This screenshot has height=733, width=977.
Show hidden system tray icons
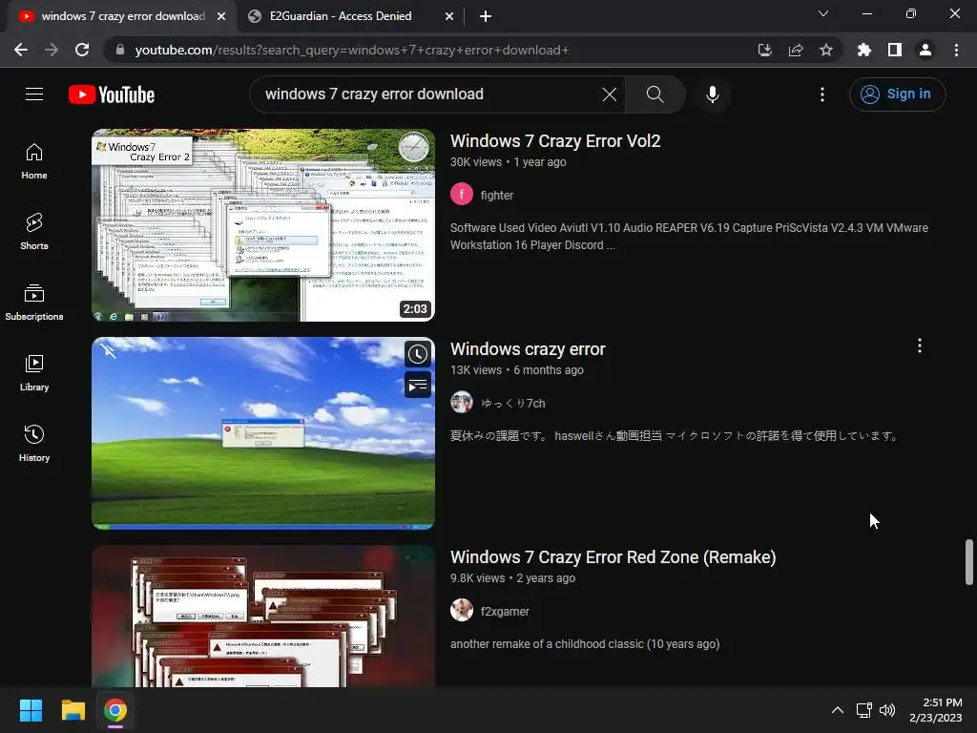(x=838, y=710)
